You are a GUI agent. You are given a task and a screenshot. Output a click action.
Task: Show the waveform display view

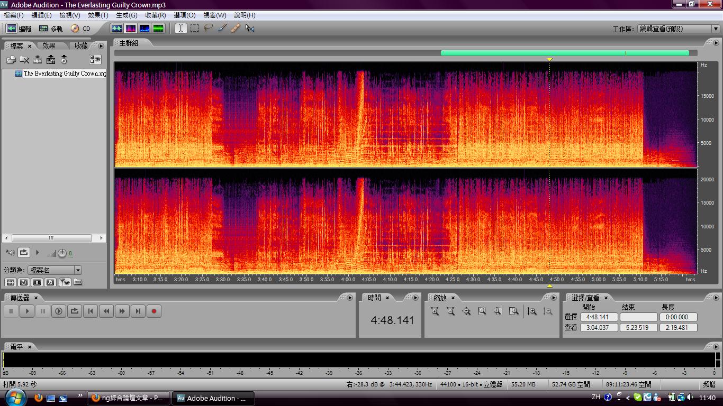click(117, 29)
